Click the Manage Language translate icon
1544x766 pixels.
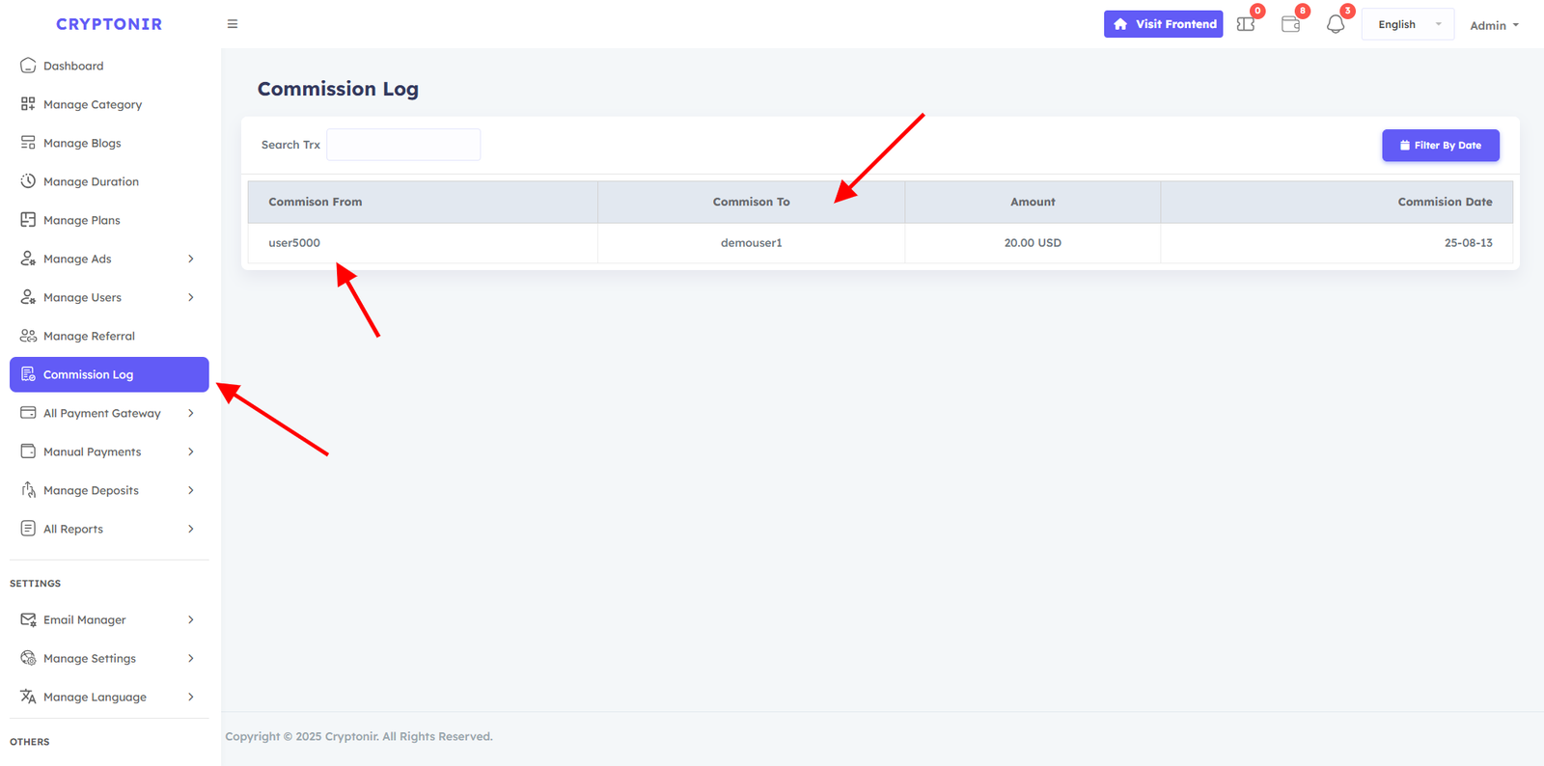point(28,697)
